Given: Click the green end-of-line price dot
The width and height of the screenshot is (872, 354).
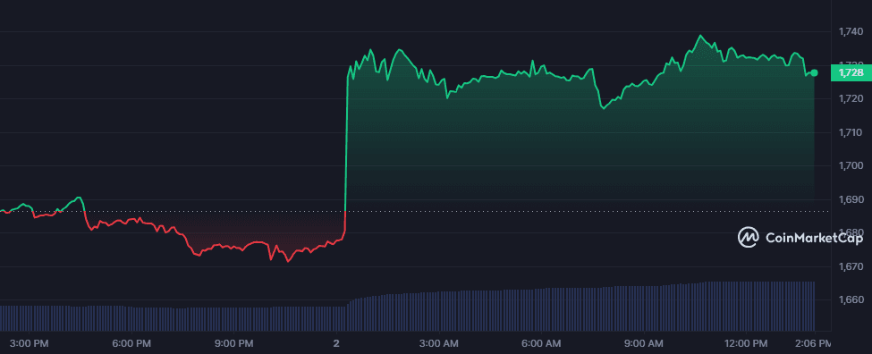Looking at the screenshot, I should [814, 72].
